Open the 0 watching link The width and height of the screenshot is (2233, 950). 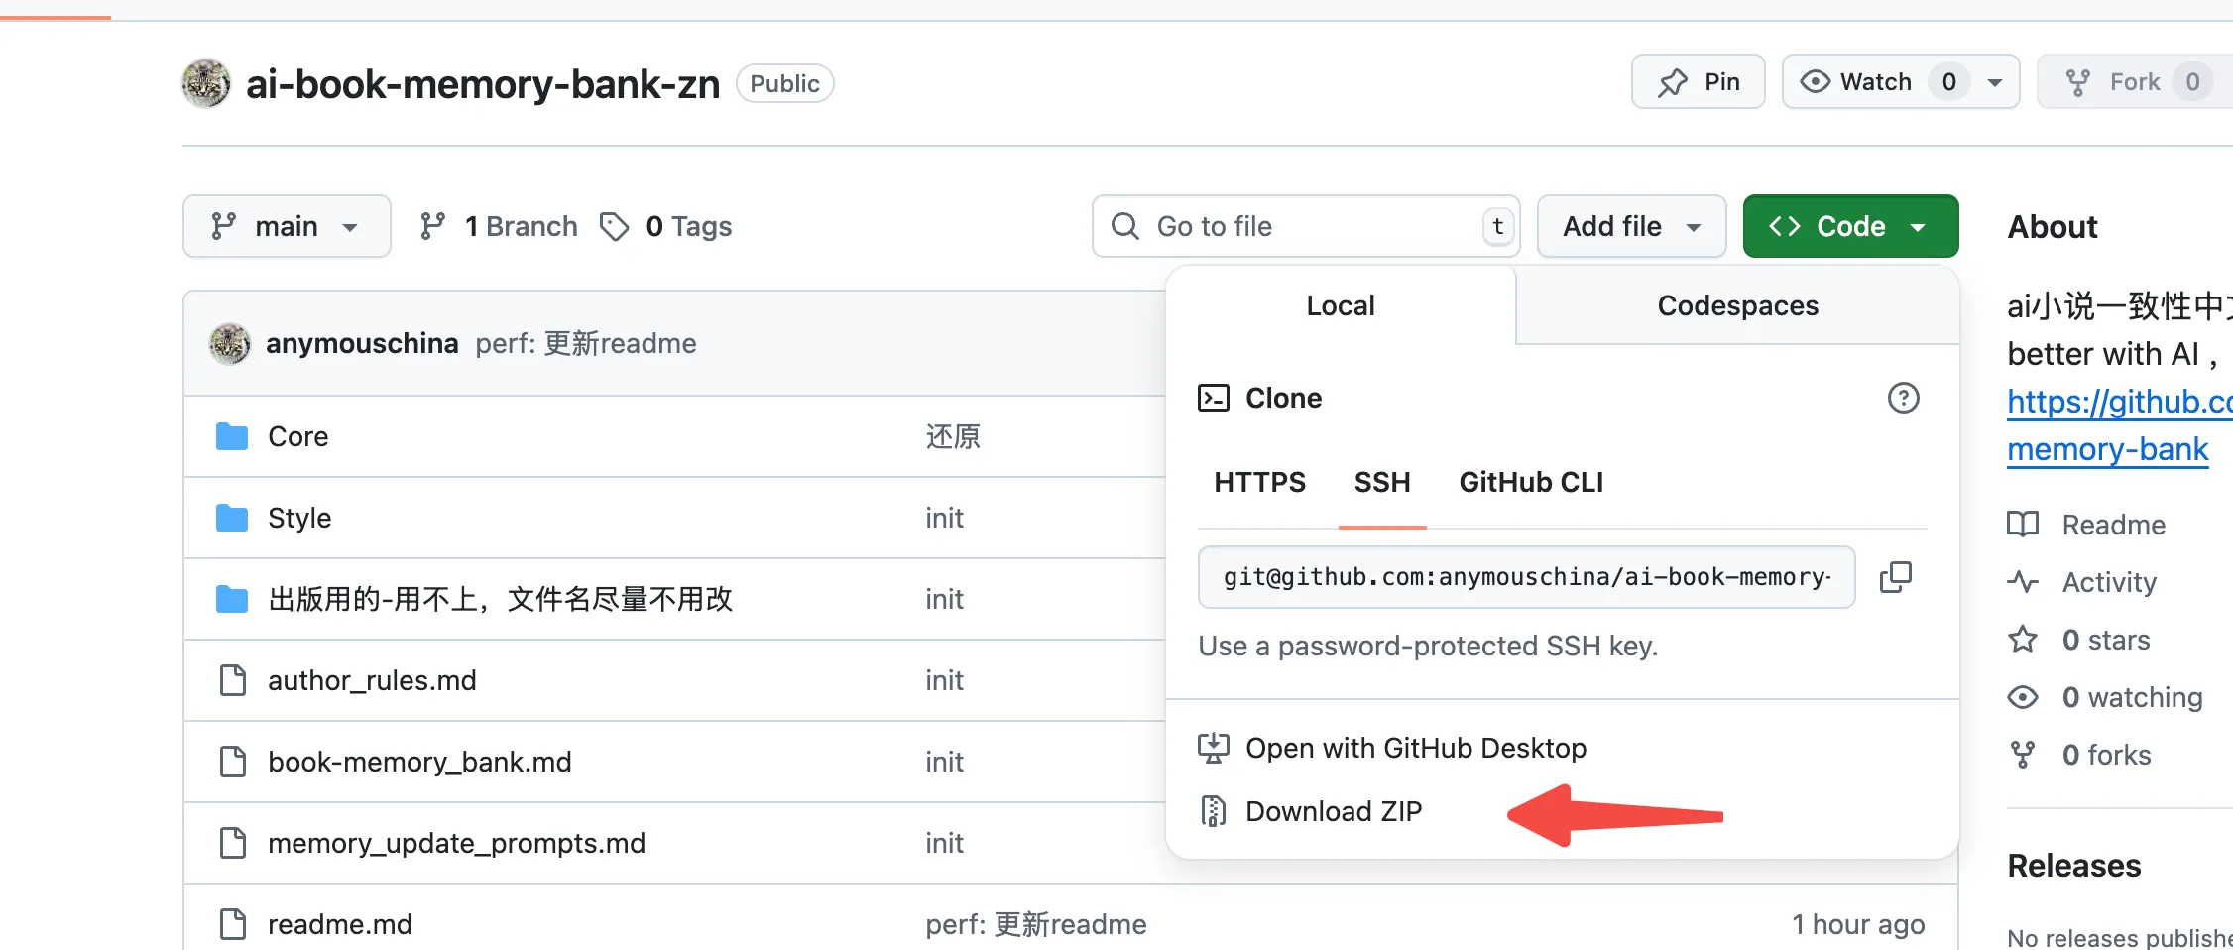[x=2132, y=697]
